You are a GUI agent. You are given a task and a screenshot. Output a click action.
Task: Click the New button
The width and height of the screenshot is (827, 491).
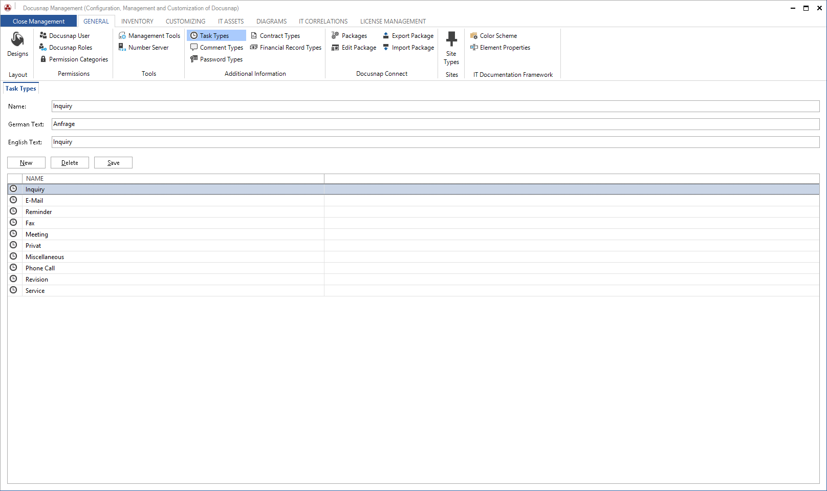(x=26, y=162)
